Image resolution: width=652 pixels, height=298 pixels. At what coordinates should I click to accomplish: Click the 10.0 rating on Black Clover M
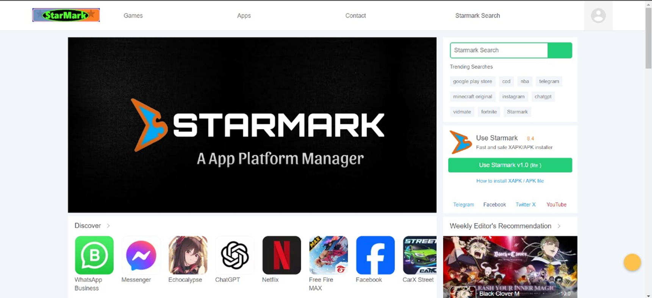pyautogui.click(x=565, y=294)
